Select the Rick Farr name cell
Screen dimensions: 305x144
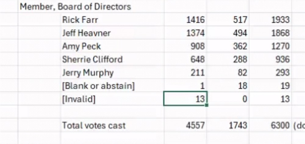click(113, 20)
